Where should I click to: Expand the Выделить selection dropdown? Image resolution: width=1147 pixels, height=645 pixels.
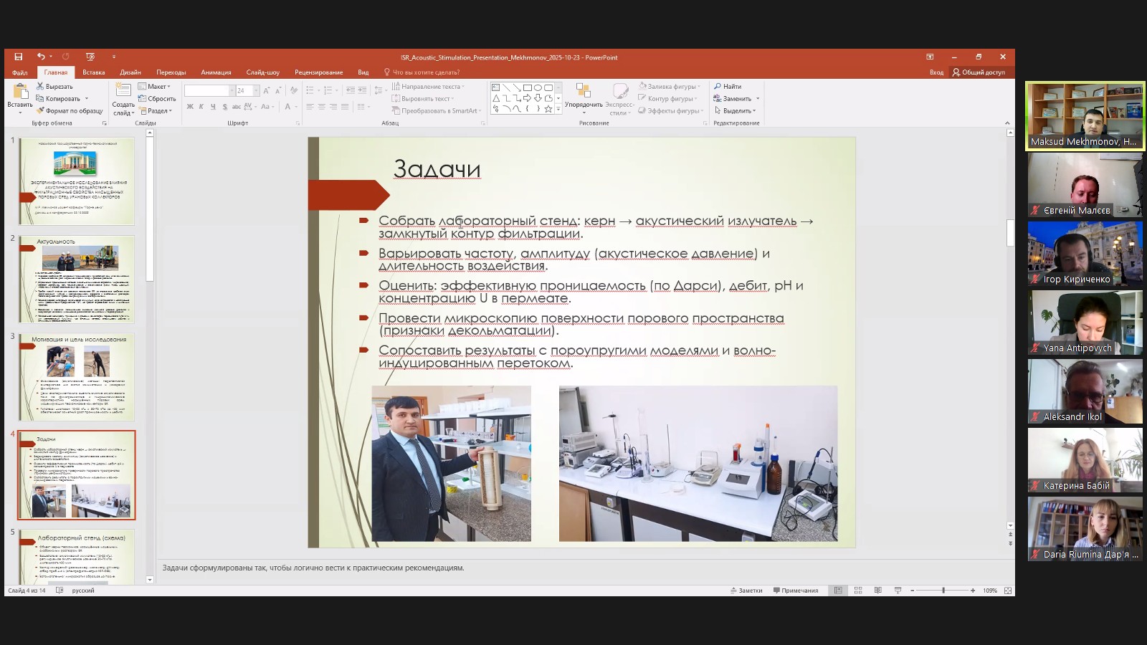pyautogui.click(x=736, y=111)
